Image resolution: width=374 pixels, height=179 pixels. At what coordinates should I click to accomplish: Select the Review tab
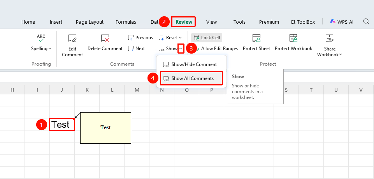click(184, 22)
